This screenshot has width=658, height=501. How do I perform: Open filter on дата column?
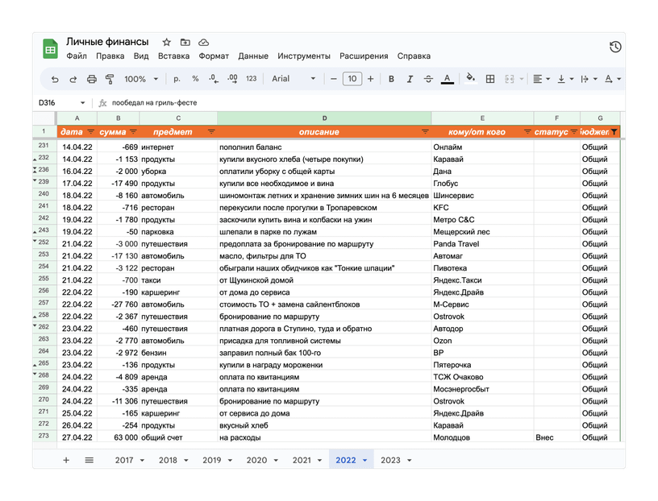(x=90, y=131)
